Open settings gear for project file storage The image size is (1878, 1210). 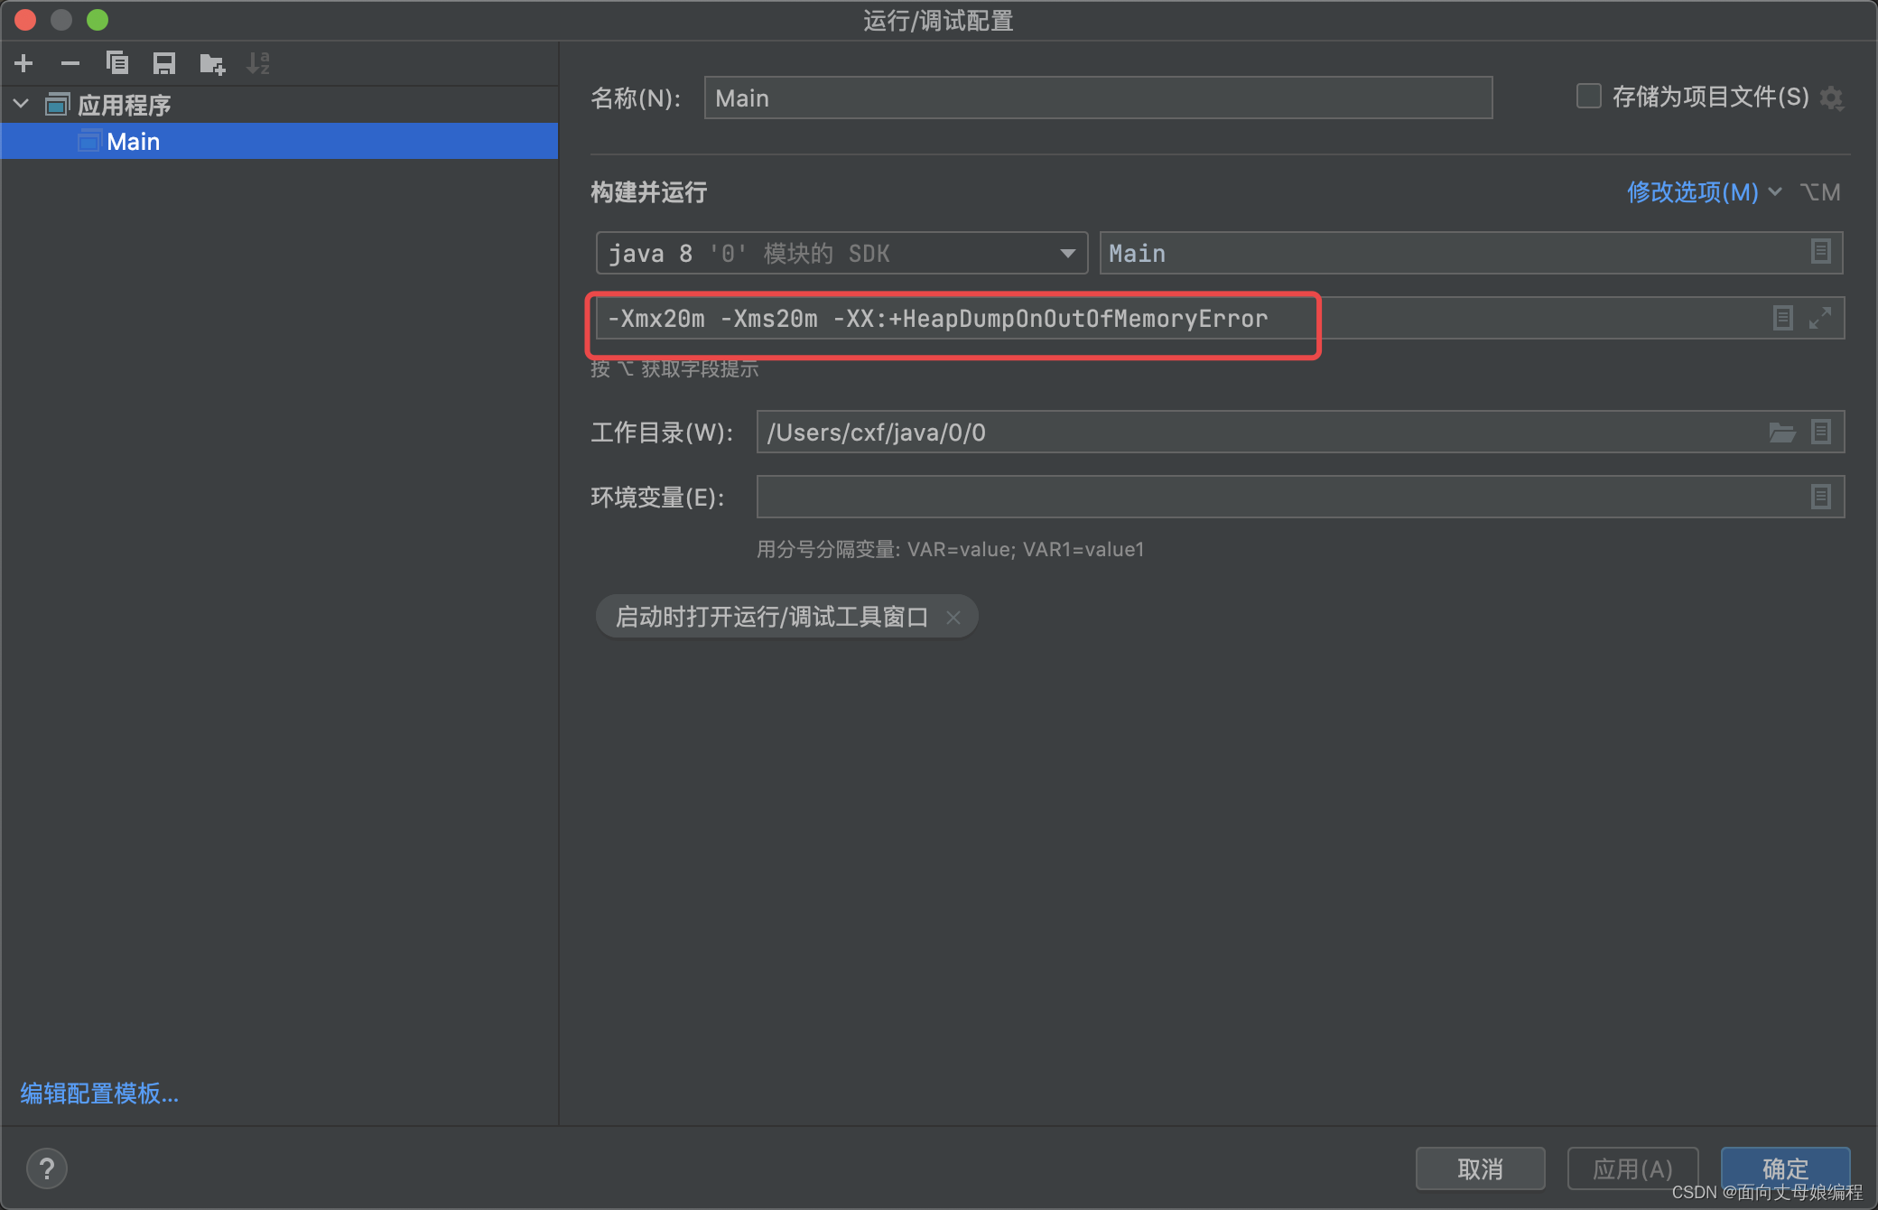point(1831,98)
